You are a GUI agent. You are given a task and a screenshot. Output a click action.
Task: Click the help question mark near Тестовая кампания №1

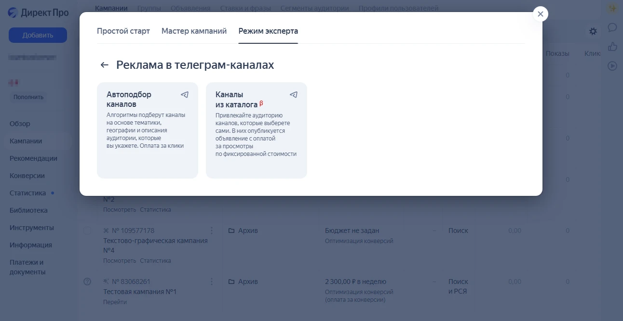tap(87, 282)
